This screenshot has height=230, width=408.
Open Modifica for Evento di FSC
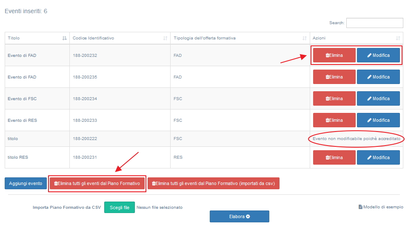coord(378,98)
